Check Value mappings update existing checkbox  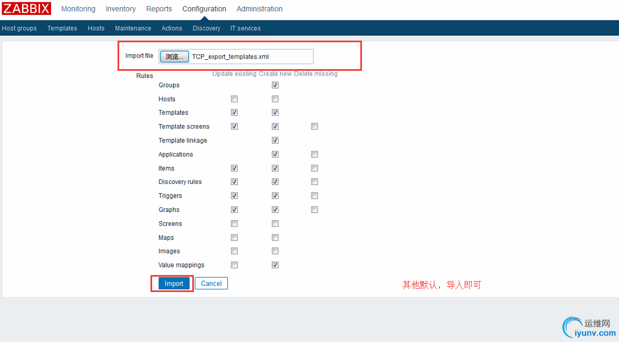(x=235, y=265)
